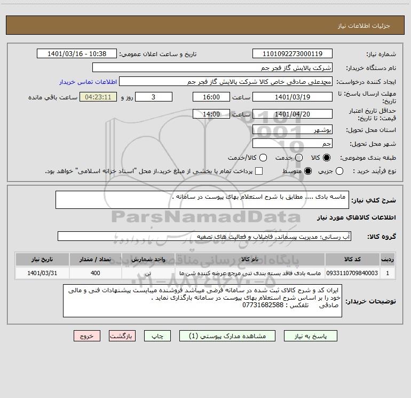Click the days remaining field 3
This screenshot has width=411, height=398.
pos(154,97)
